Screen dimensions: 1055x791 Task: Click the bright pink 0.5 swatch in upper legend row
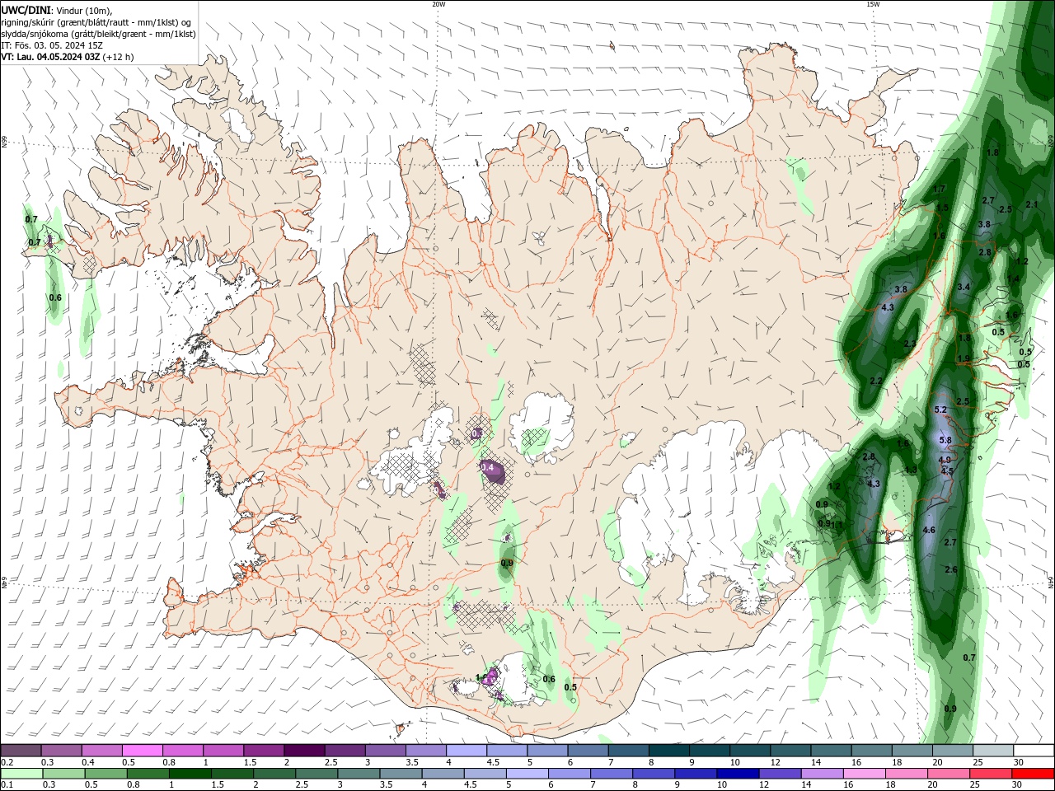point(143,751)
